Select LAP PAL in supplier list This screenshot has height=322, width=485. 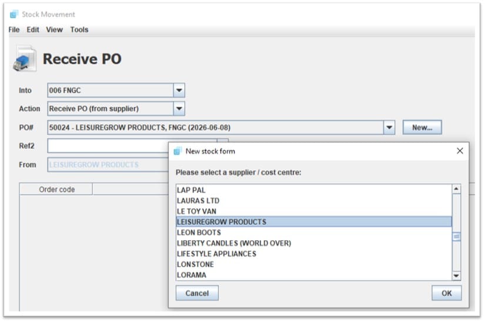[314, 190]
